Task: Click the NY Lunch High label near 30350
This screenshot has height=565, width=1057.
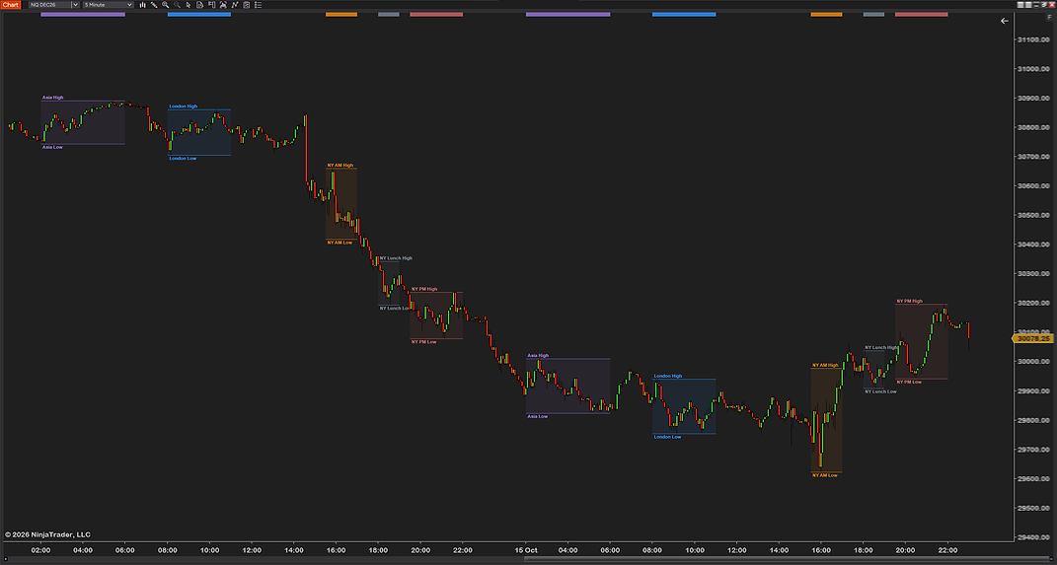Action: click(x=396, y=258)
